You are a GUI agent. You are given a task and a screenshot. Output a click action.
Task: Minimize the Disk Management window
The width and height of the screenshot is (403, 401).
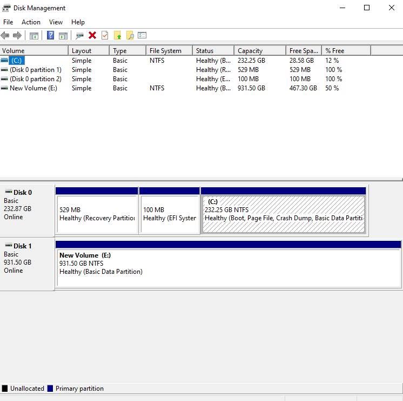(342, 8)
